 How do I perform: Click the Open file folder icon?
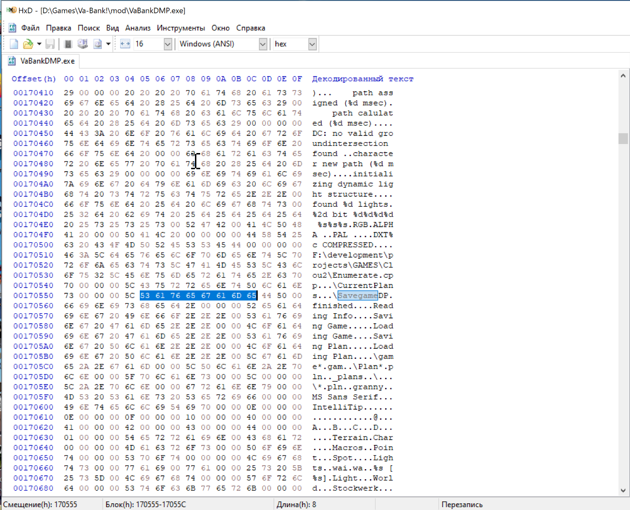[28, 44]
